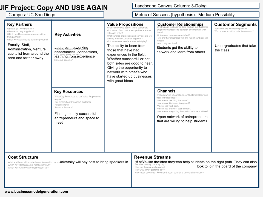The width and height of the screenshot is (263, 197).
Task: Click the Key Resources heading
Action: pos(68,92)
